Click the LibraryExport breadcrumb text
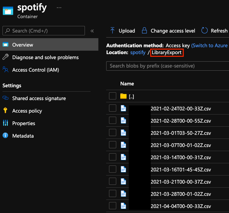Image resolution: width=229 pixels, height=213 pixels. coord(167,53)
